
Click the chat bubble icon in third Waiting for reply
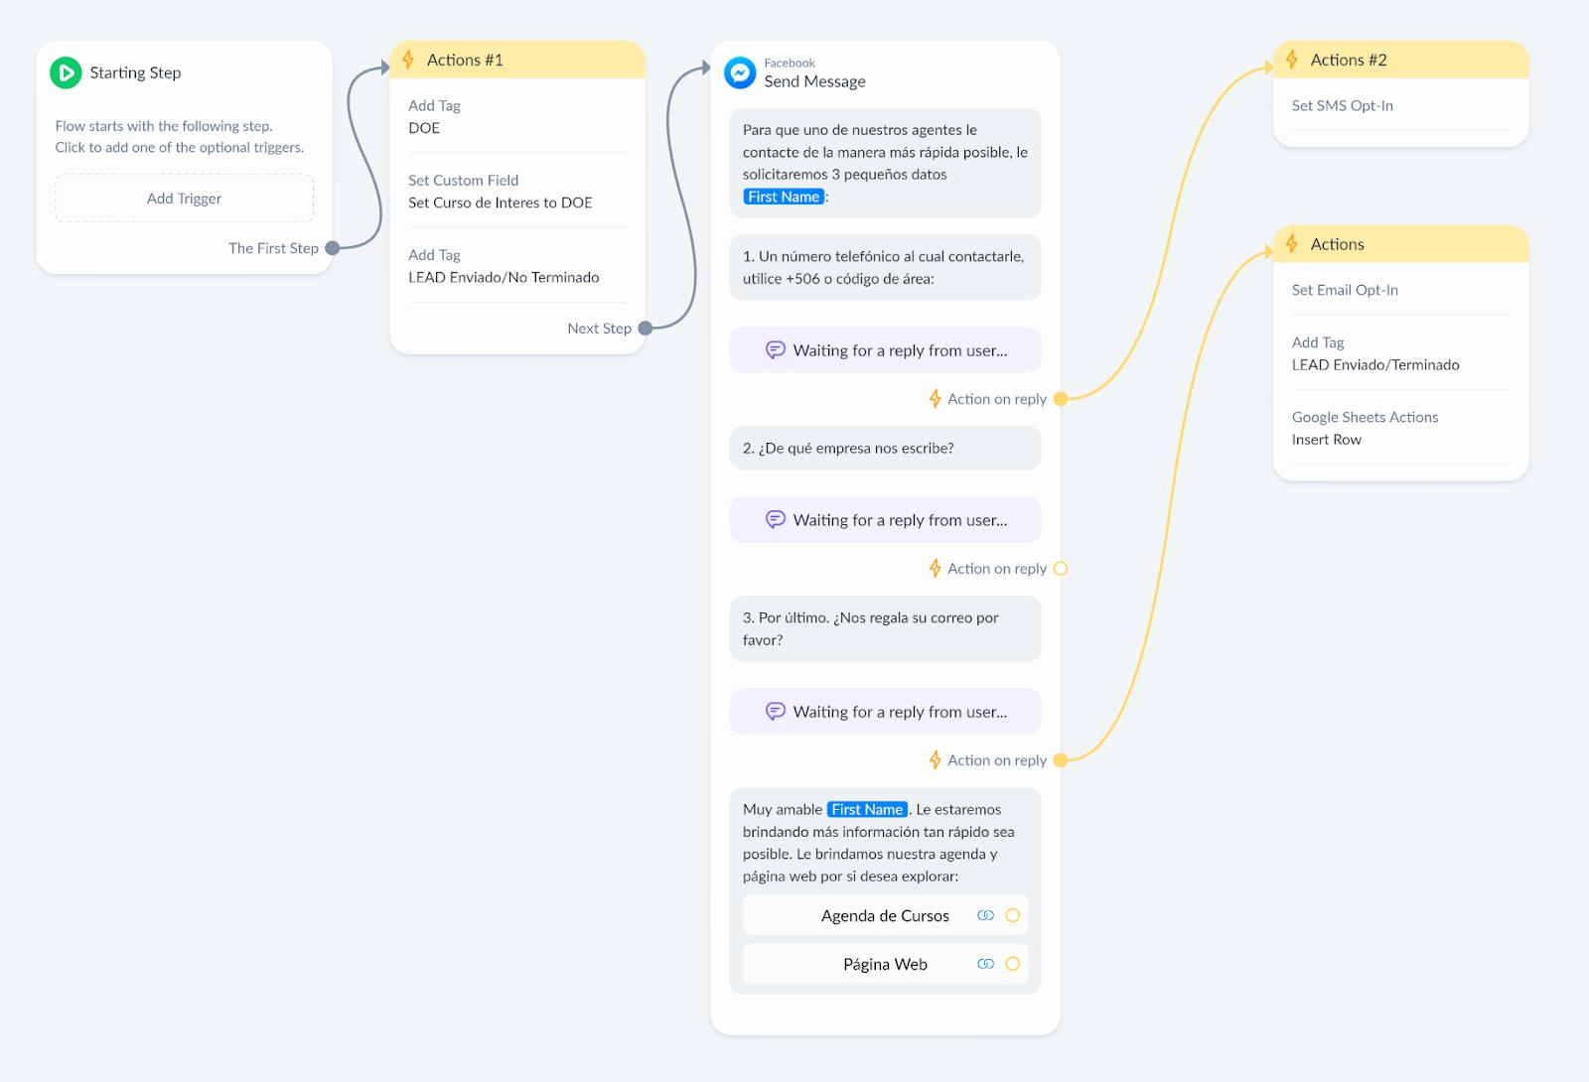[776, 712]
